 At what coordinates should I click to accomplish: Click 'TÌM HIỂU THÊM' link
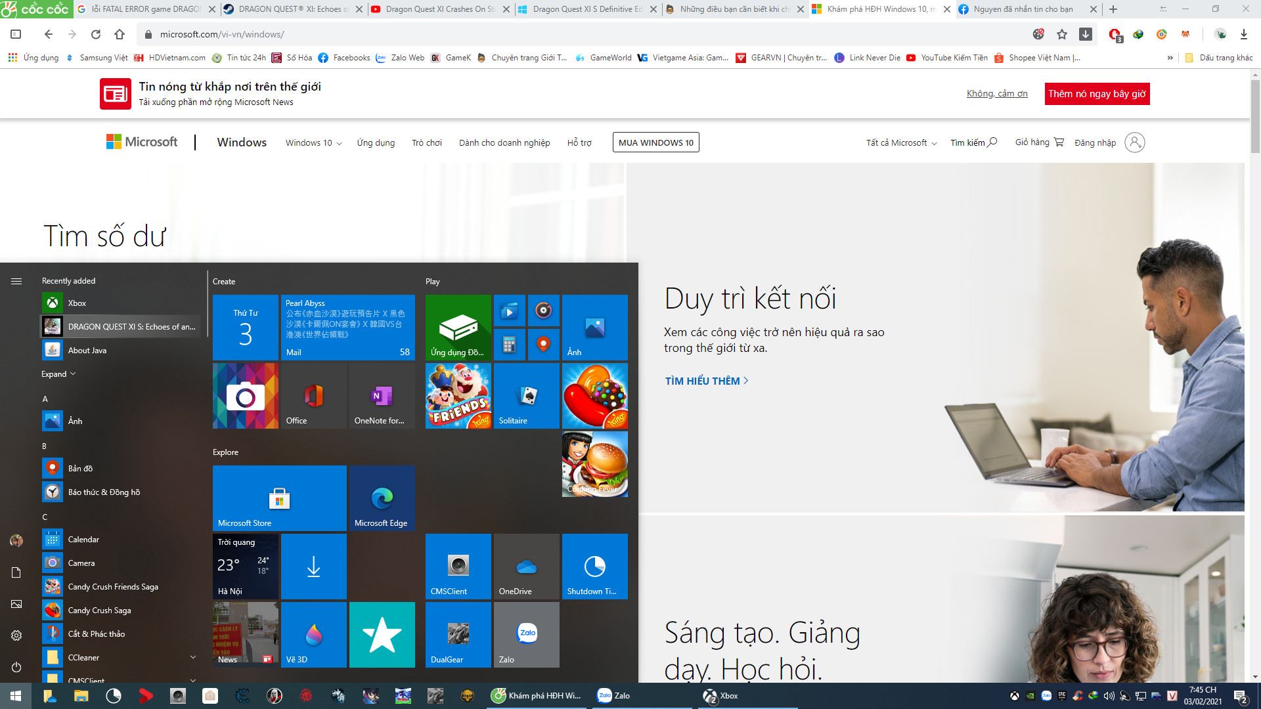click(x=707, y=380)
